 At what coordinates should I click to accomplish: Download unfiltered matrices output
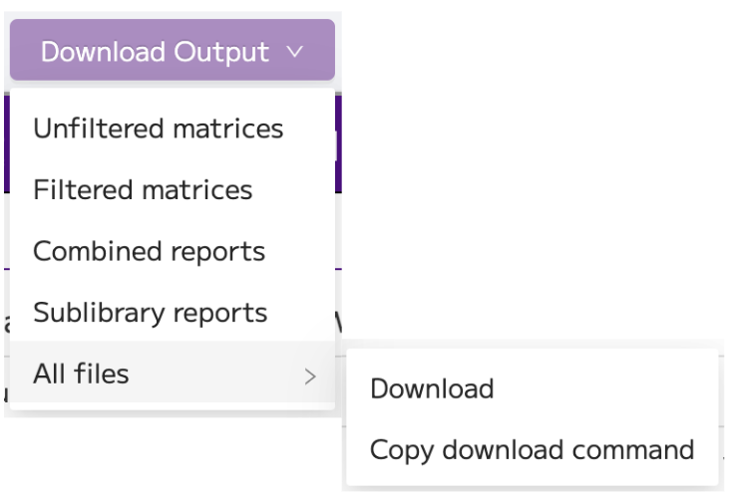tap(173, 128)
